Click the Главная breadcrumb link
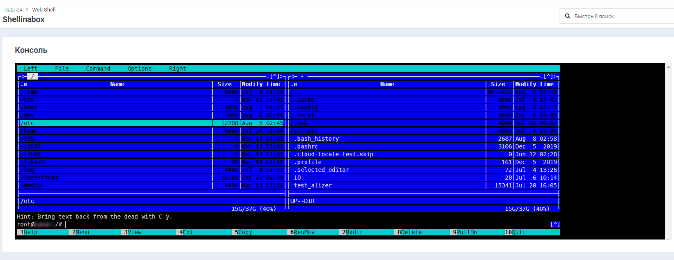Image resolution: width=674 pixels, height=260 pixels. 12,10
